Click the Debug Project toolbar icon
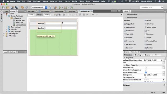Screen dimensions: 167x94 [x=66, y=8]
